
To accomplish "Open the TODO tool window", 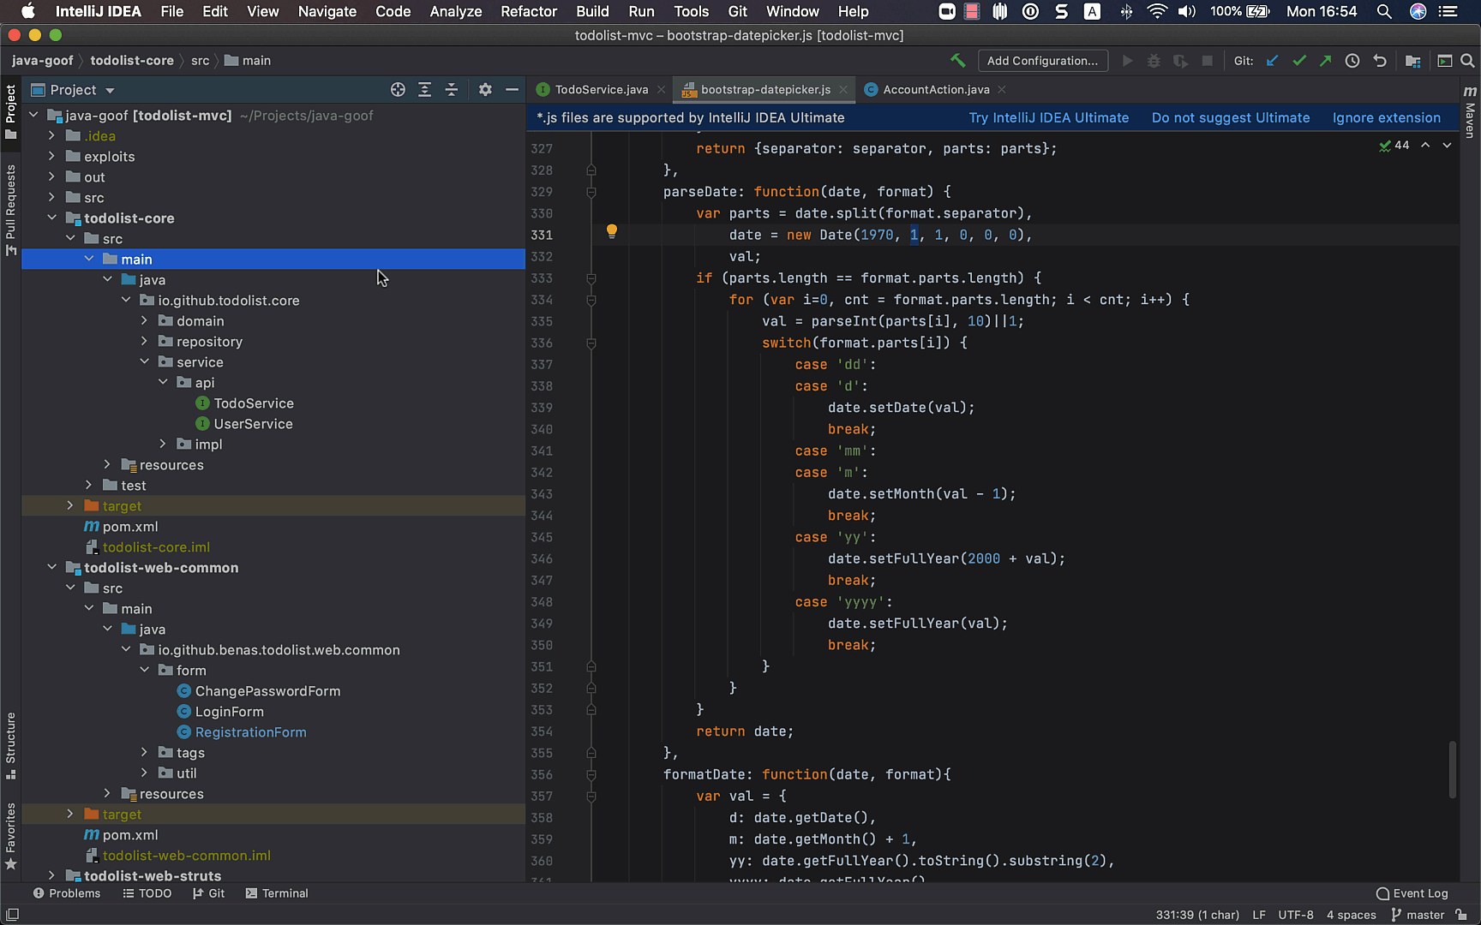I will pos(147,893).
